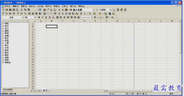Toggle Italic formatting
Viewport: 184px width, 96px height.
(x=43, y=17)
